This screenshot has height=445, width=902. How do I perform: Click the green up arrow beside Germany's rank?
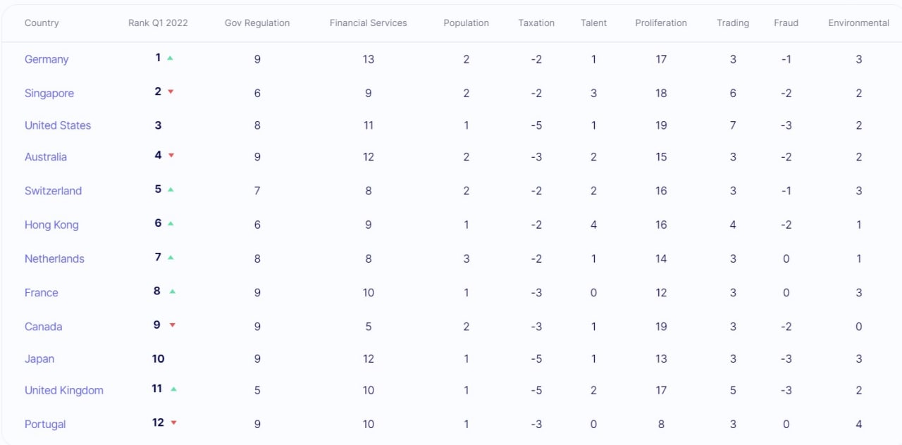171,58
